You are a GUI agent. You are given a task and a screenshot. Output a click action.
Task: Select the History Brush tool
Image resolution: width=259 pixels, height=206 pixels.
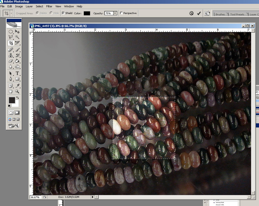(x=17, y=55)
